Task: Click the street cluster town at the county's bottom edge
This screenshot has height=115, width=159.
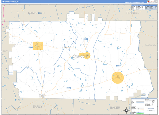Action: coord(43,96)
